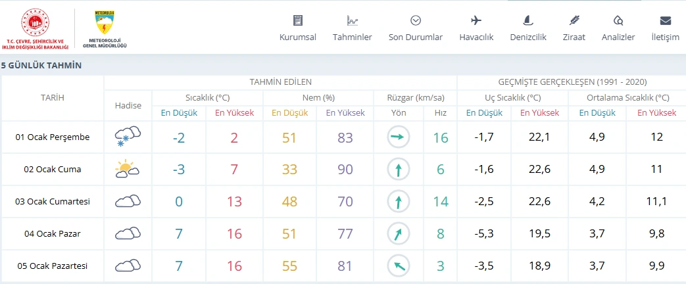The height and width of the screenshot is (284, 686).
Task: Select the 04 Ocak Pazar date cell
Action: tap(53, 233)
